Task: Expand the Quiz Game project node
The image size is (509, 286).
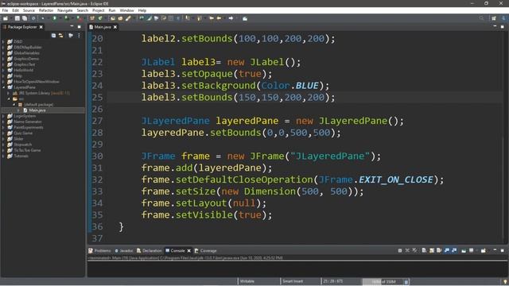Action: coord(3,133)
